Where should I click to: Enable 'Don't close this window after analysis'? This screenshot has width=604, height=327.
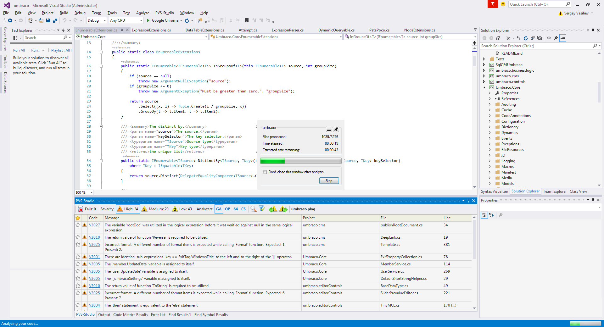(265, 172)
